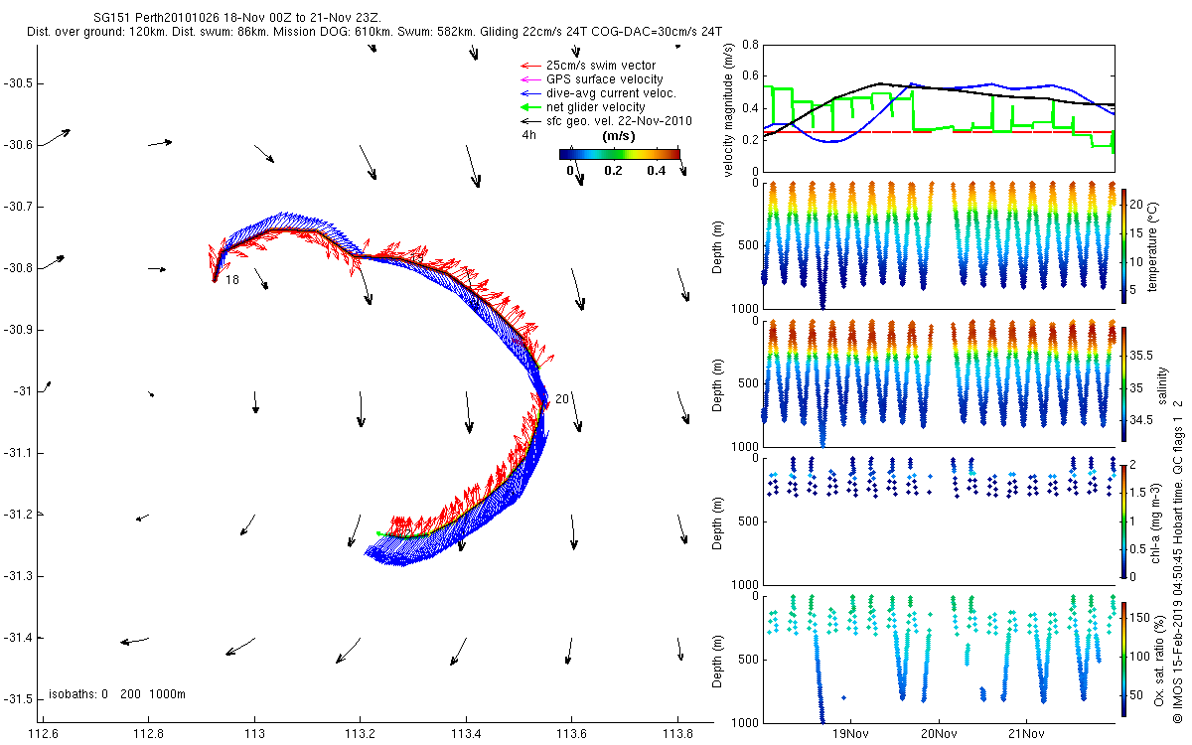The width and height of the screenshot is (1192, 745).
Task: Click the 'isobaths: 0 200 1000m' note
Action: pyautogui.click(x=116, y=693)
